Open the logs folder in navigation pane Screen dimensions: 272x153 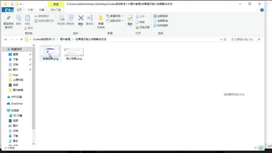click(x=16, y=75)
